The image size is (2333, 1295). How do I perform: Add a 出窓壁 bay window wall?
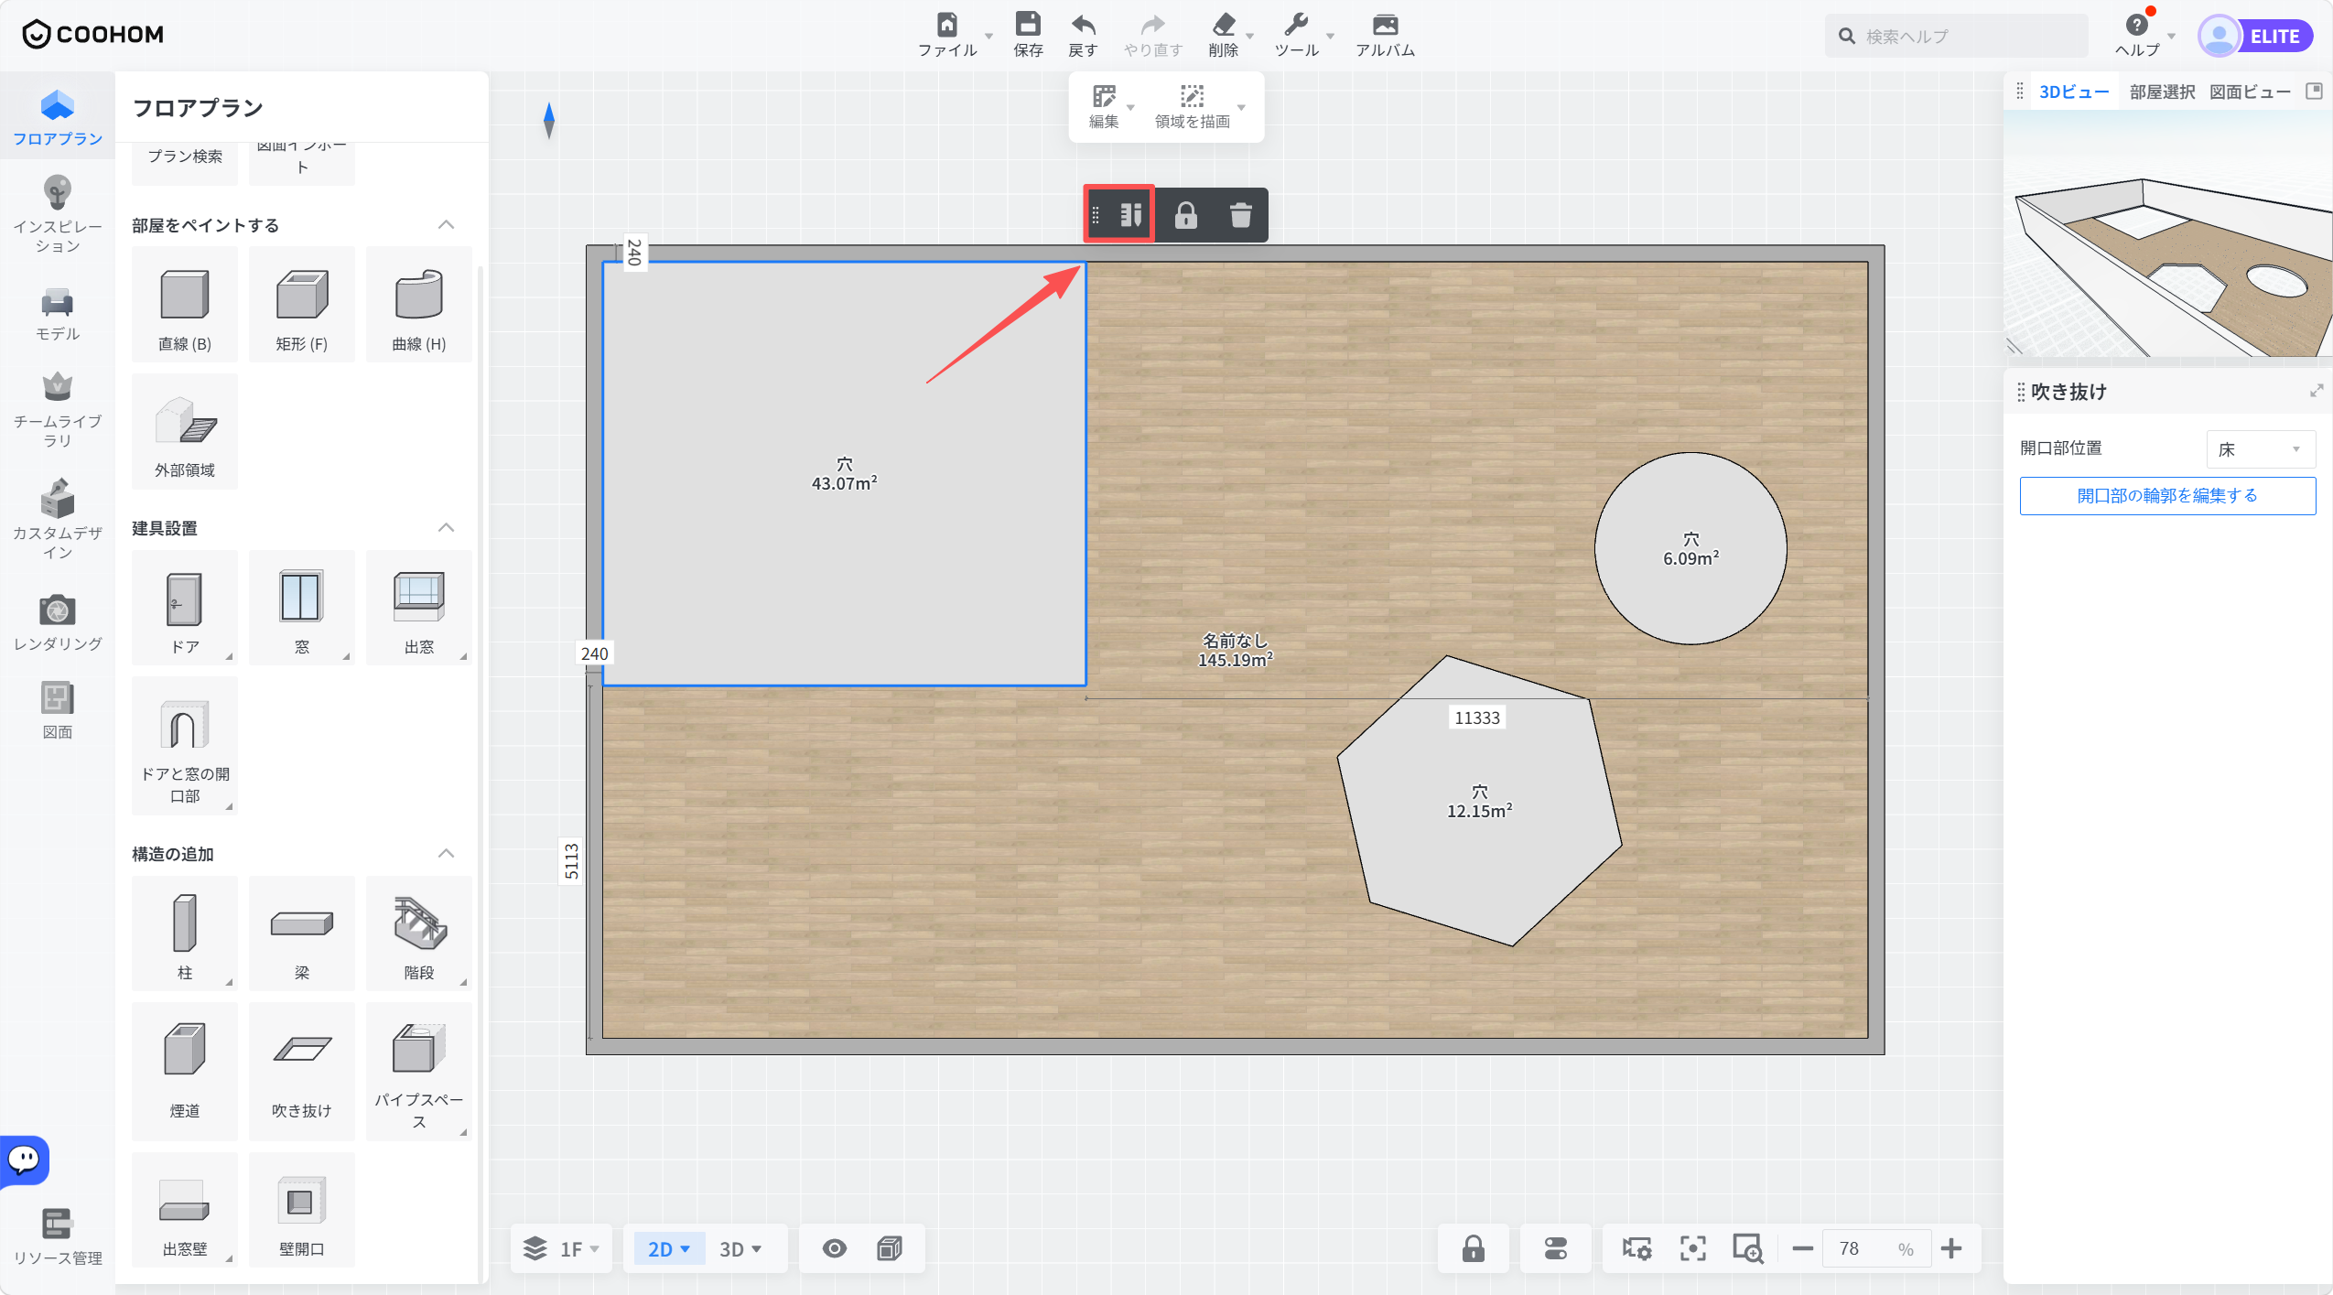[185, 1210]
